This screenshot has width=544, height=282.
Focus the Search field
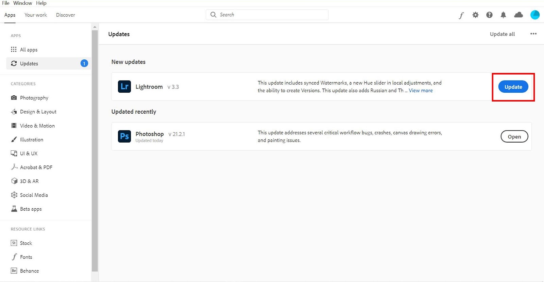tap(267, 15)
